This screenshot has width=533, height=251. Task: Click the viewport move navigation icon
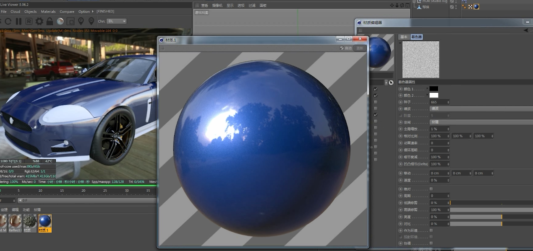[x=392, y=5]
